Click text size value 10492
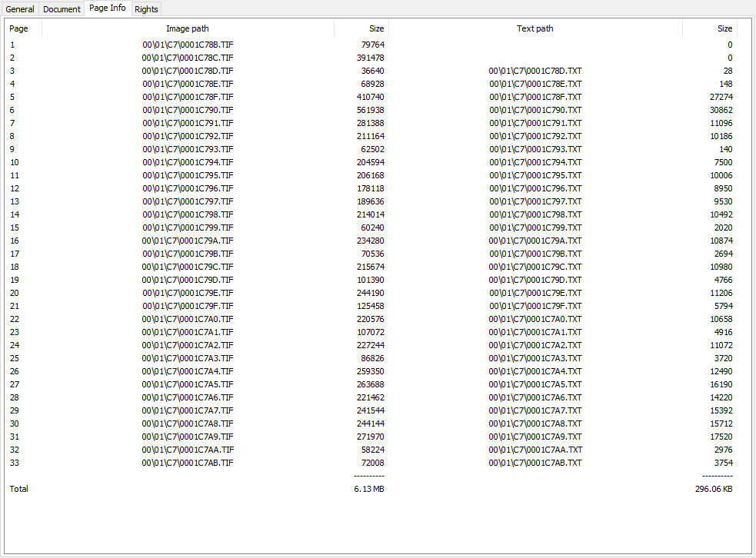The width and height of the screenshot is (756, 558). pos(721,214)
